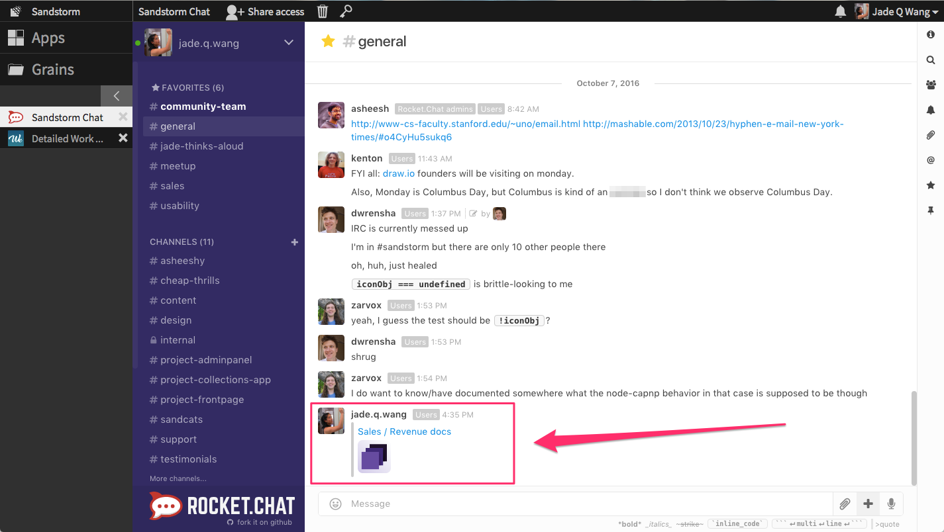Select the general channel
The width and height of the screenshot is (944, 532).
point(223,126)
